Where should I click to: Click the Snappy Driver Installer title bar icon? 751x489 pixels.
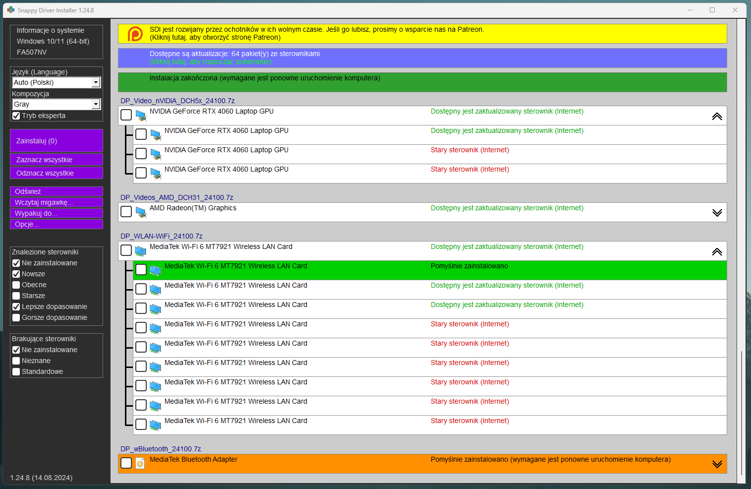[x=11, y=10]
